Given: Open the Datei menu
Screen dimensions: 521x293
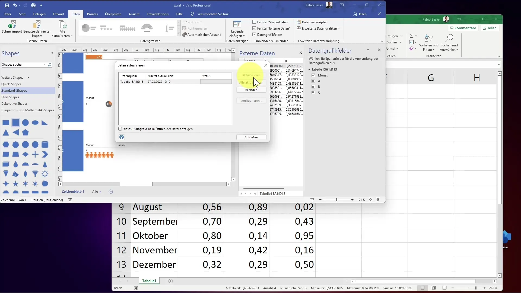Looking at the screenshot, I should pyautogui.click(x=7, y=14).
